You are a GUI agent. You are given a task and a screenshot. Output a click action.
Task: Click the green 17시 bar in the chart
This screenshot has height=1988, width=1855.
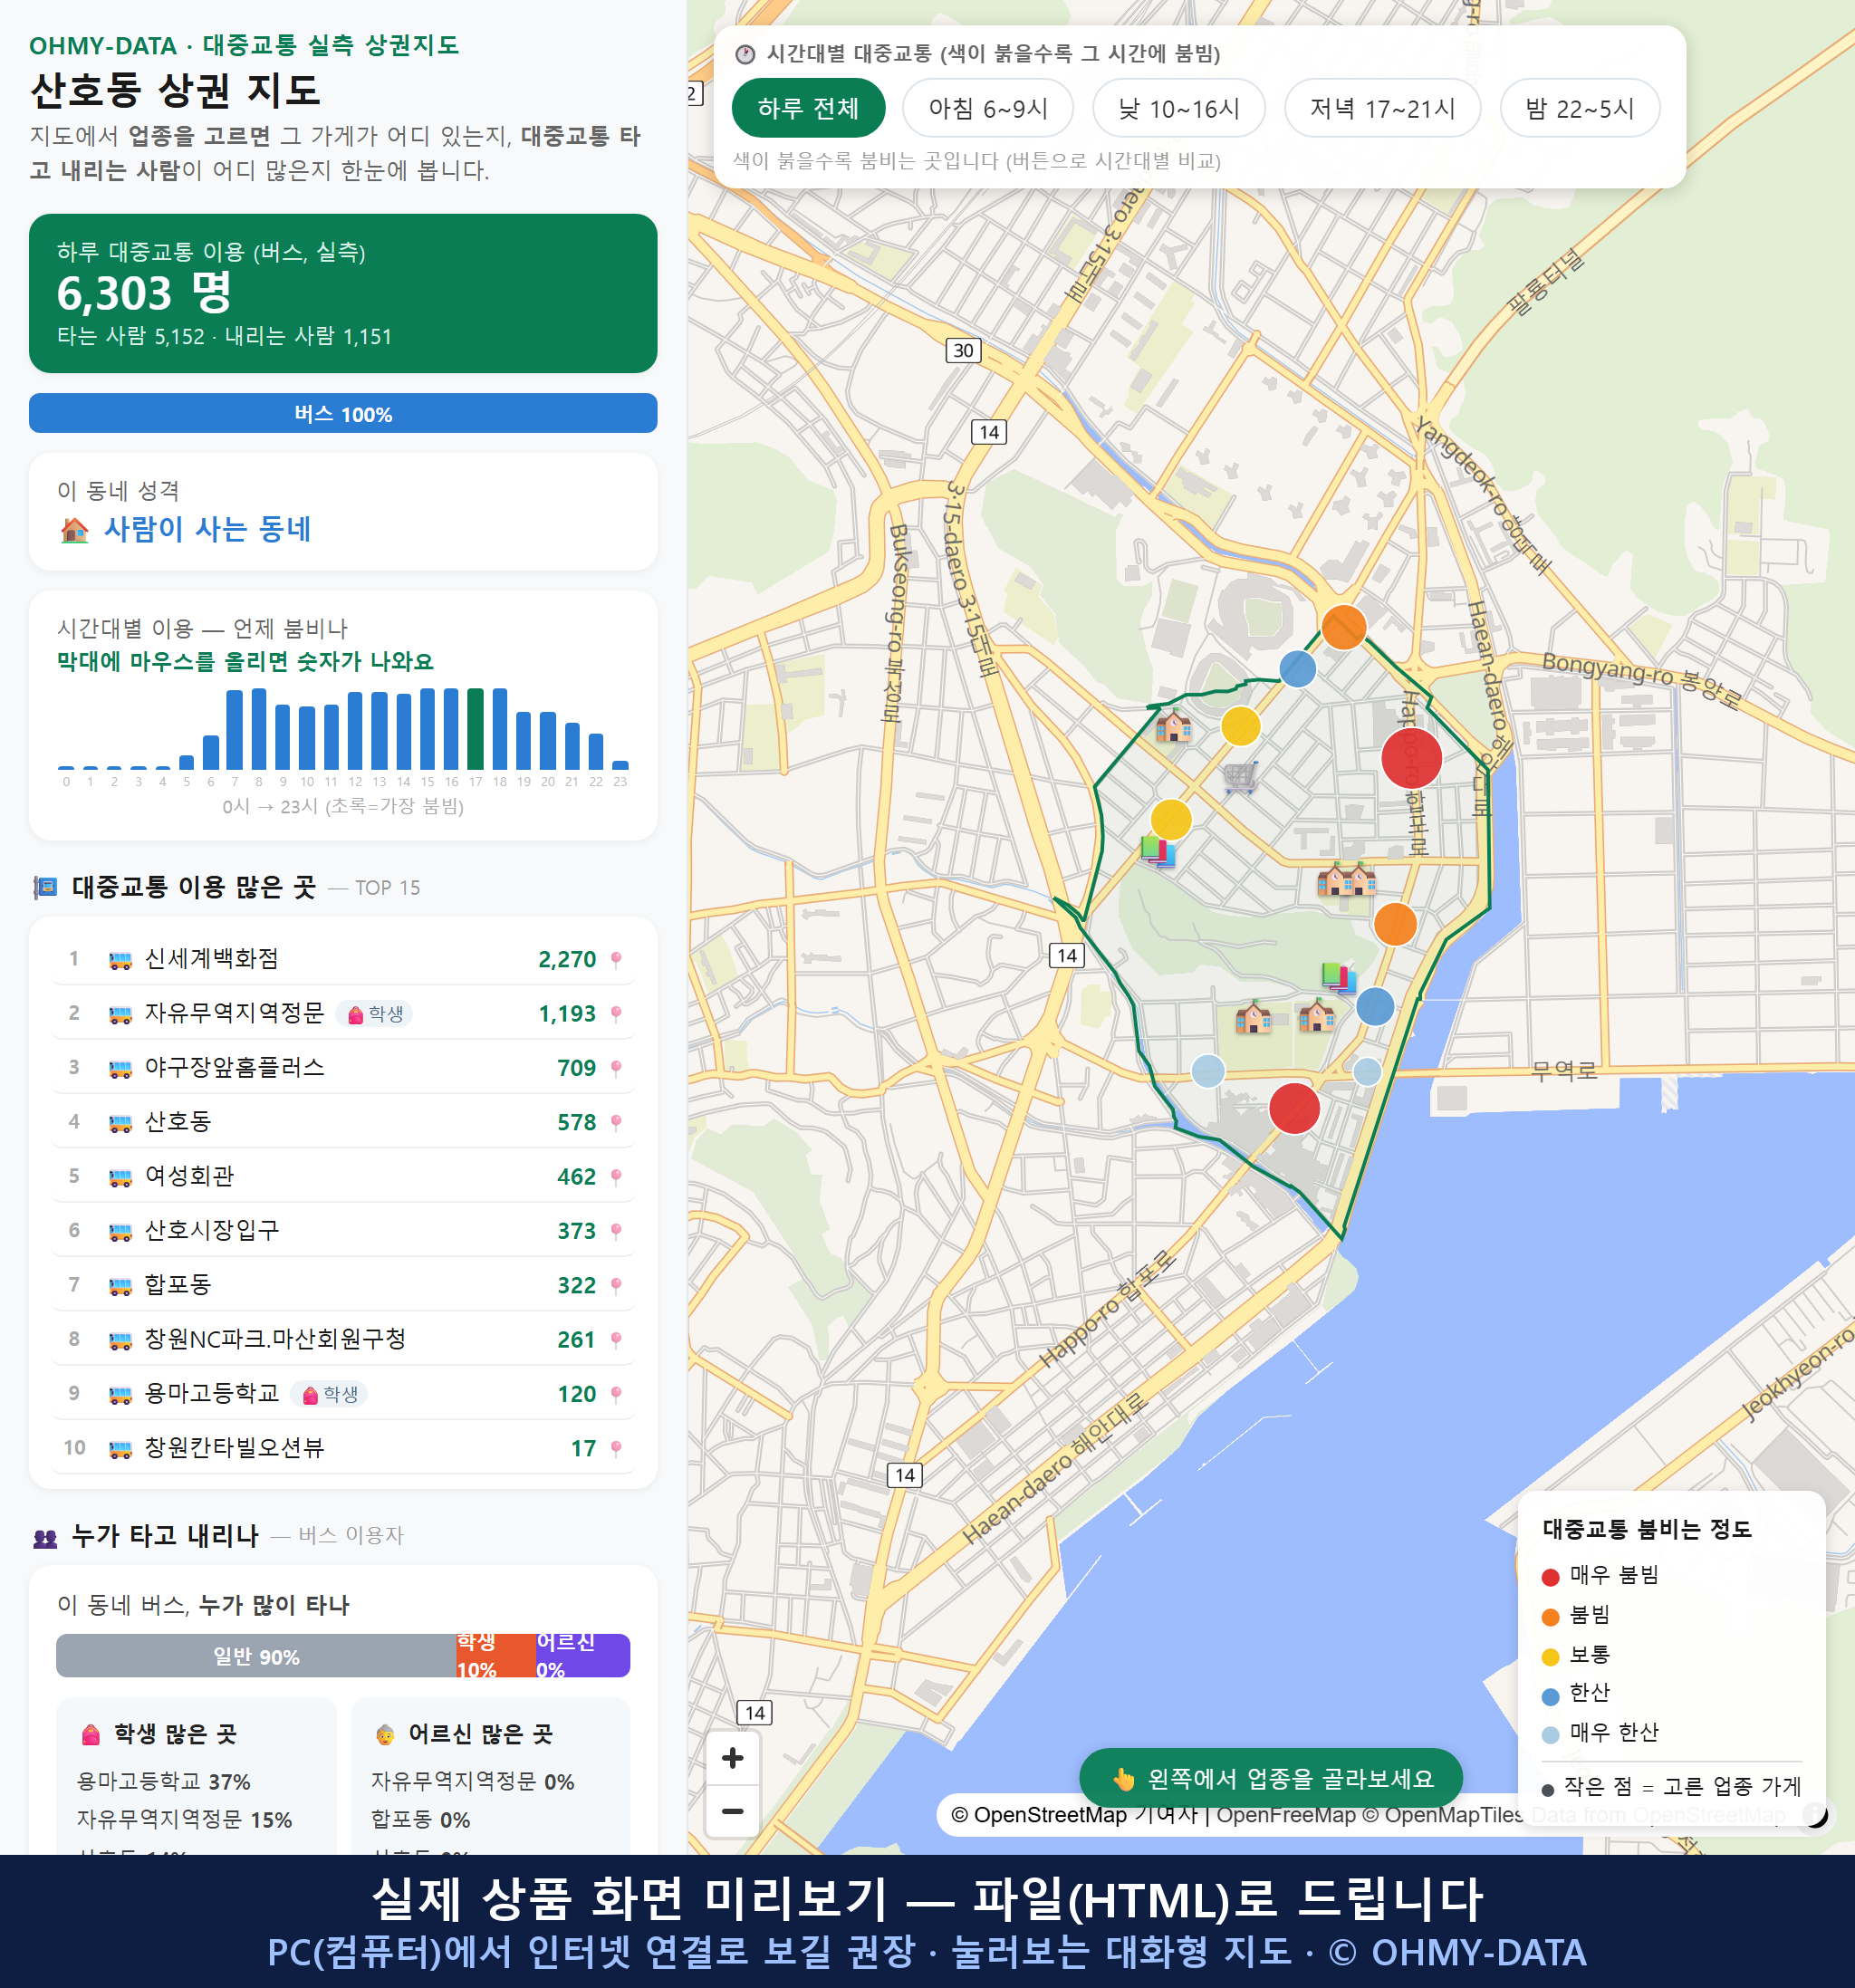point(476,728)
